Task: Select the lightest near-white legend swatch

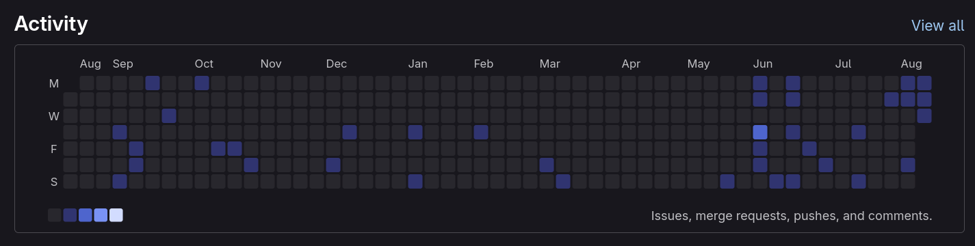Action: point(116,215)
